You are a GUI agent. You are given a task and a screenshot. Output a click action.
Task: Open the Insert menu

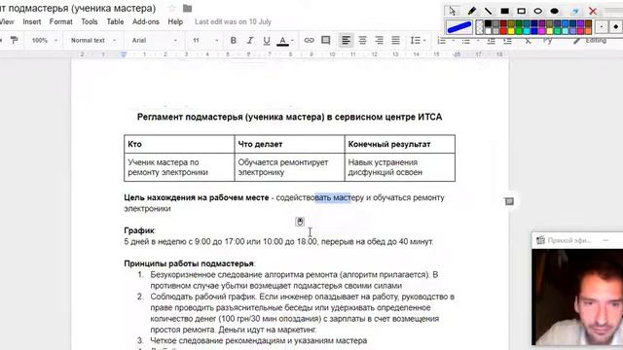pos(32,21)
